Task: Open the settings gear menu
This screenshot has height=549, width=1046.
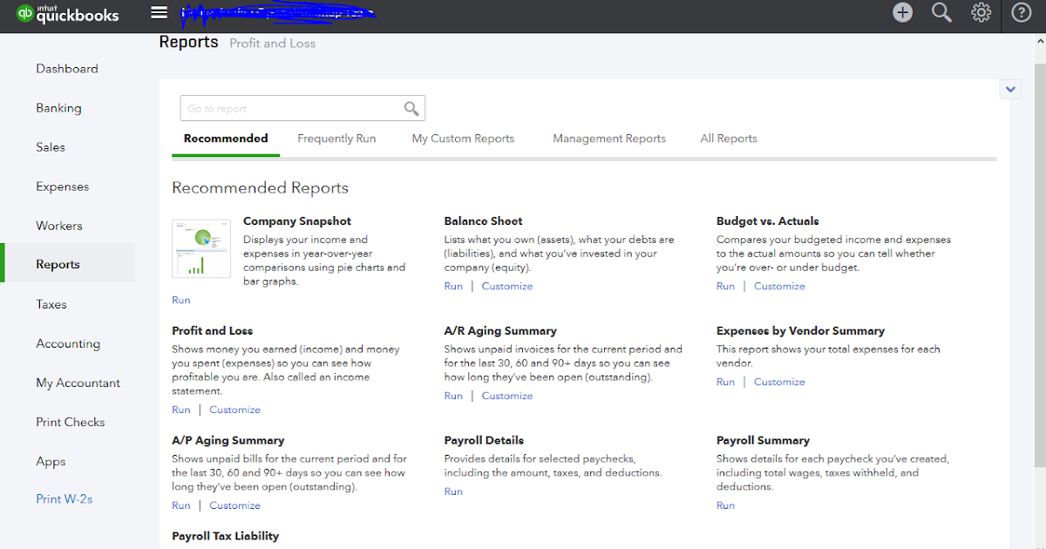Action: click(x=981, y=12)
